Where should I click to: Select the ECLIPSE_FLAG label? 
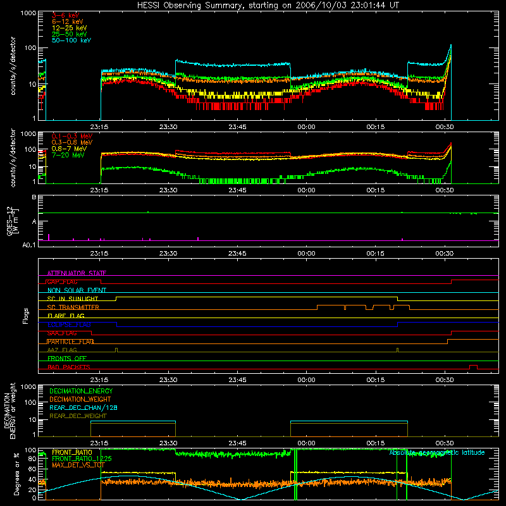(69, 324)
